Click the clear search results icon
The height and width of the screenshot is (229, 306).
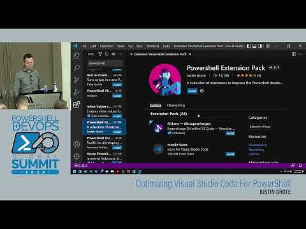click(113, 54)
